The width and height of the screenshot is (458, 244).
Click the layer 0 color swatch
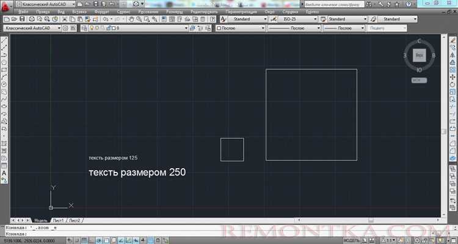(114, 28)
